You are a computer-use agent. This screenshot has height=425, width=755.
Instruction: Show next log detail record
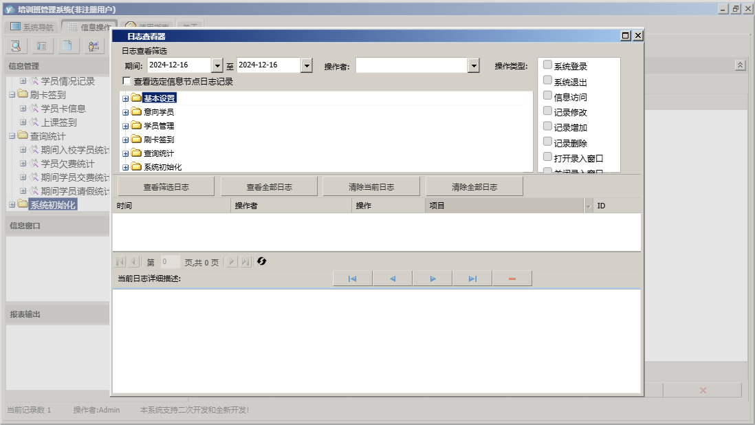point(433,279)
